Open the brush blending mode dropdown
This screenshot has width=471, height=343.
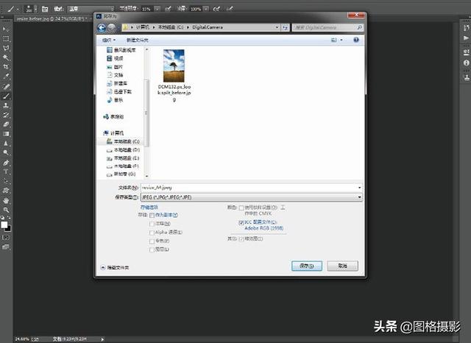pyautogui.click(x=91, y=9)
